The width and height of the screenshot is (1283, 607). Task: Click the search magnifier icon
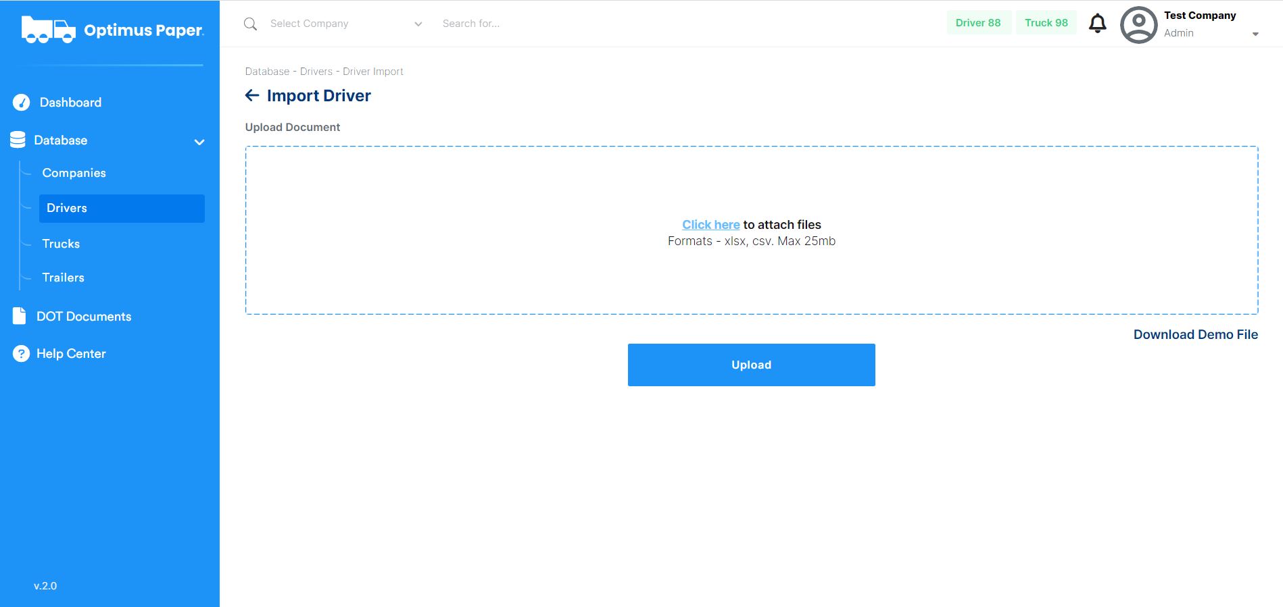point(250,24)
